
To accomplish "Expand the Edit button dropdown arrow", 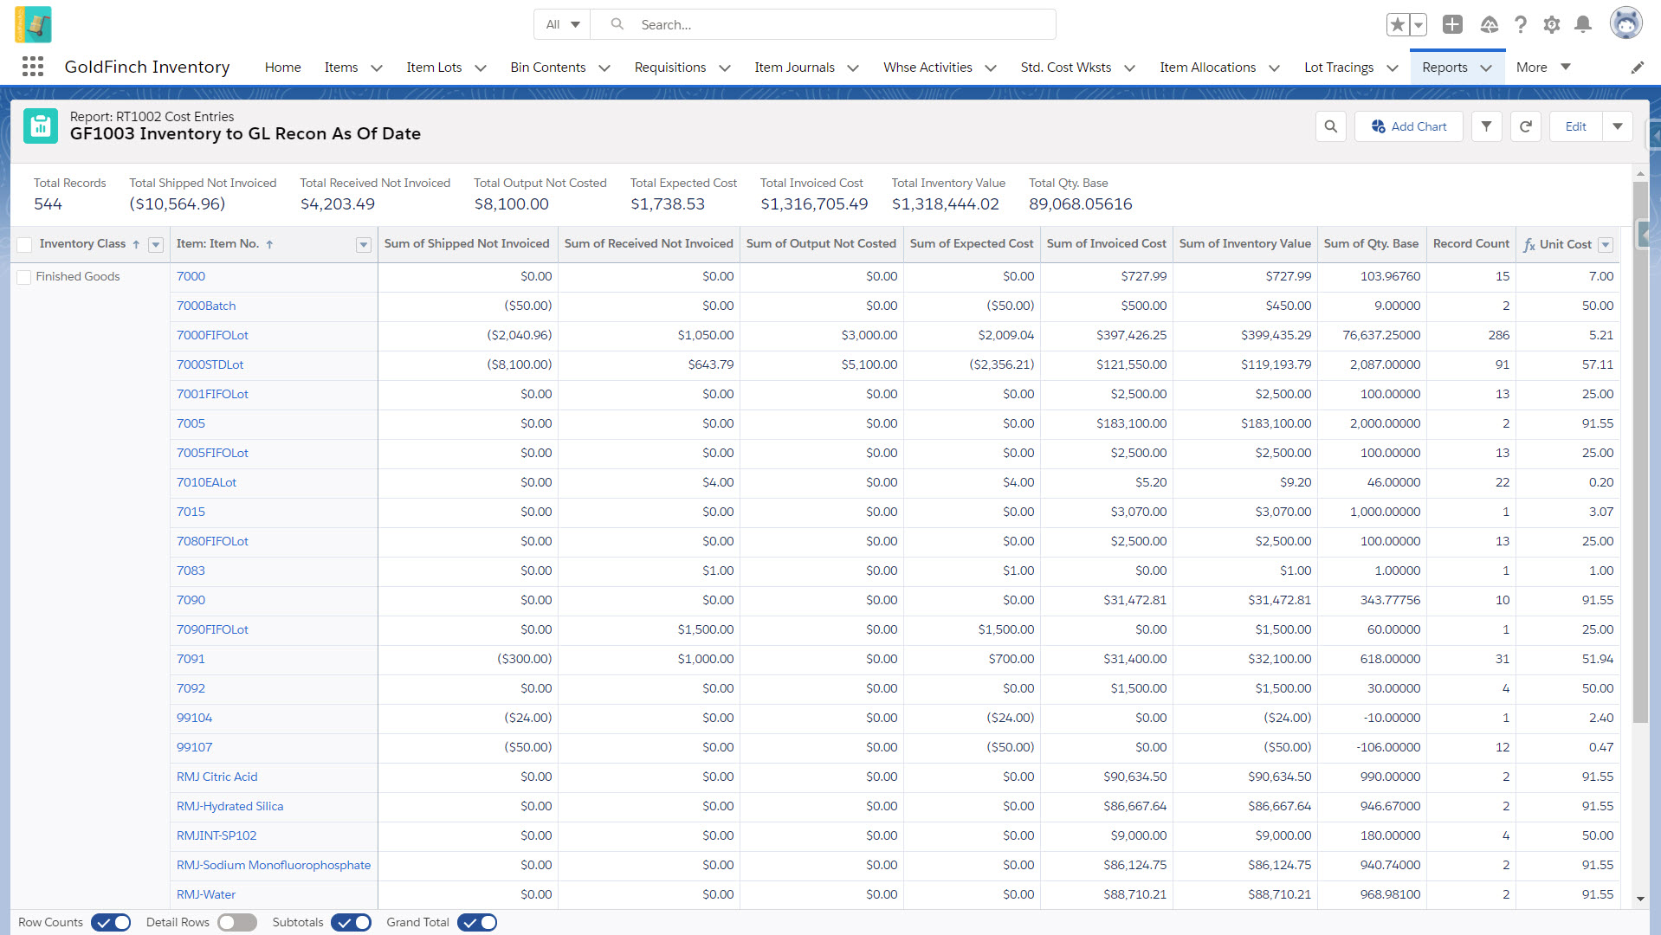I will [1618, 126].
